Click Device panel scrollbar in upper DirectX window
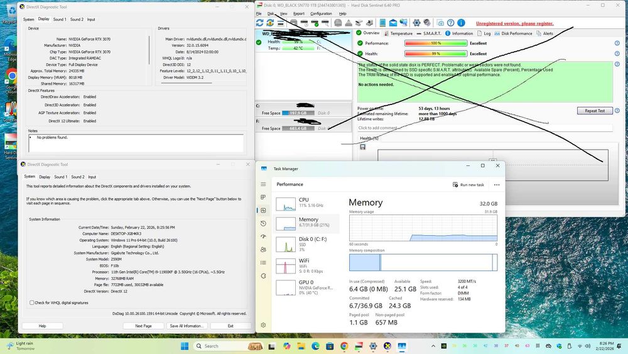Screen dimensions: 628x354 [x=149, y=50]
